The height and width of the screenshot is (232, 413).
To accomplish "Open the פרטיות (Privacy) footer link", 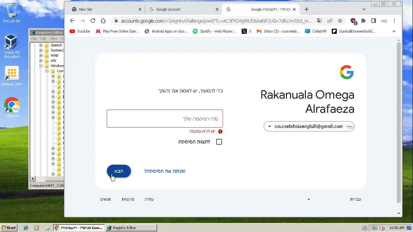I will pos(128,199).
